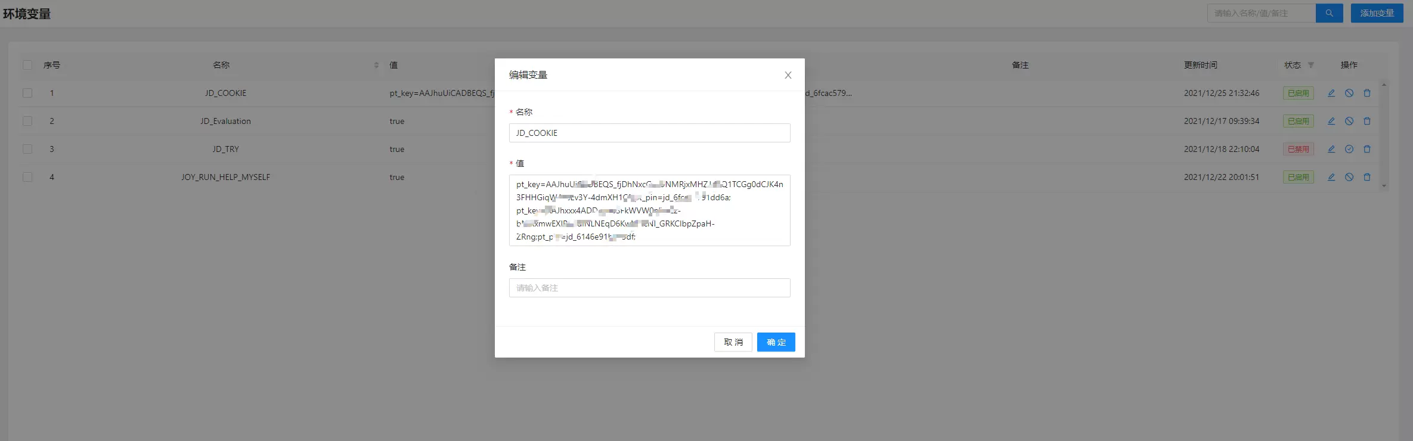Confirm with the 确定 button
Viewport: 1413px width, 441px height.
point(776,342)
